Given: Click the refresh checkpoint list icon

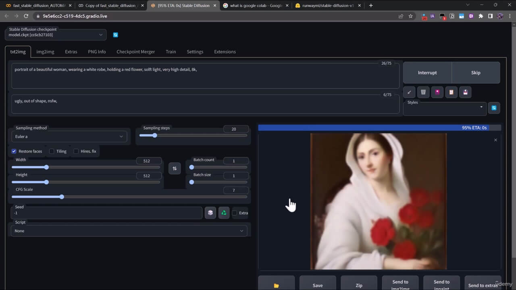Looking at the screenshot, I should pyautogui.click(x=116, y=35).
